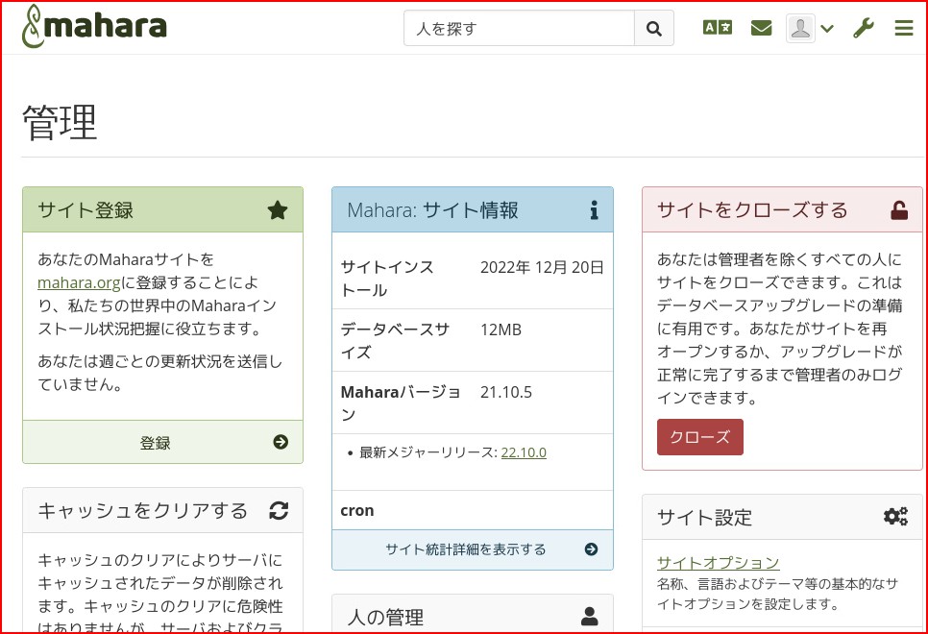Click the arrow beside サイト統計詳細を表示する

click(x=591, y=549)
